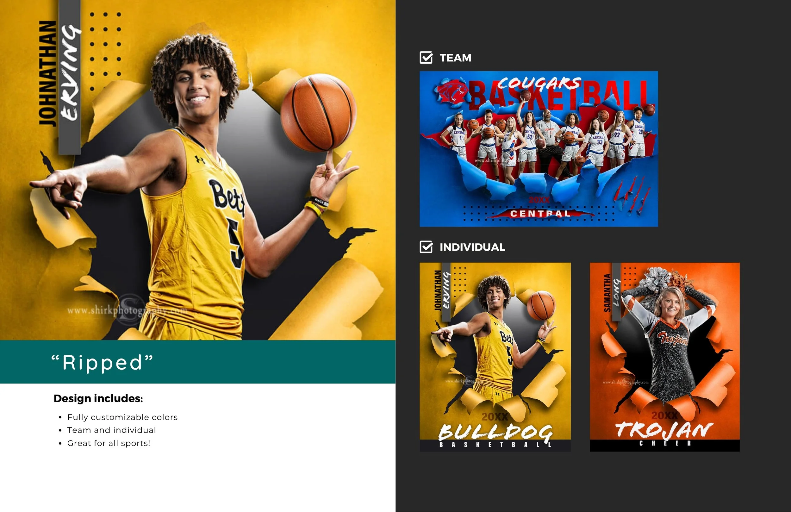Click the "Team and individual" bullet

tap(111, 430)
